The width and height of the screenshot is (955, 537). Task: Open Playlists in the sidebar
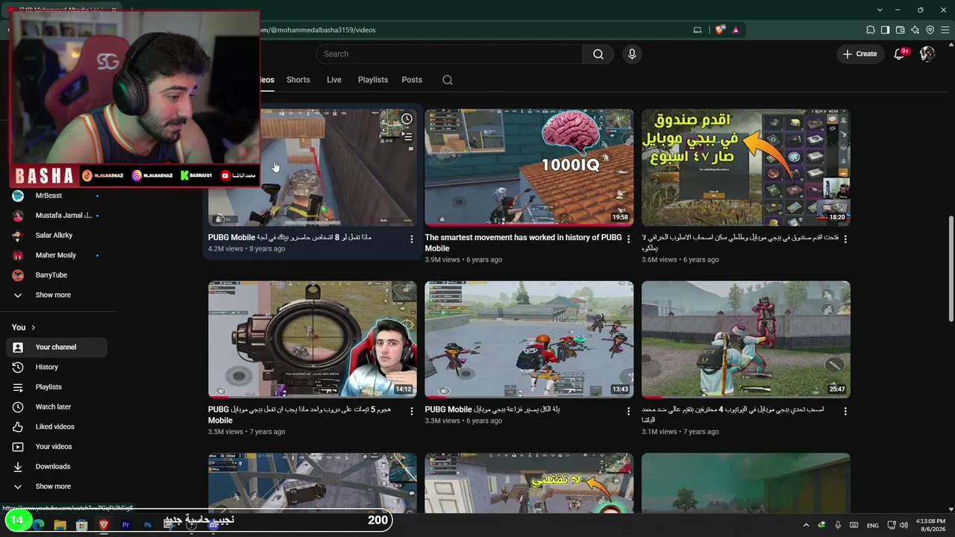[x=57, y=387]
